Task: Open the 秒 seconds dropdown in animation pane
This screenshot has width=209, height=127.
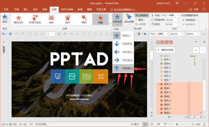Action: (x=170, y=117)
